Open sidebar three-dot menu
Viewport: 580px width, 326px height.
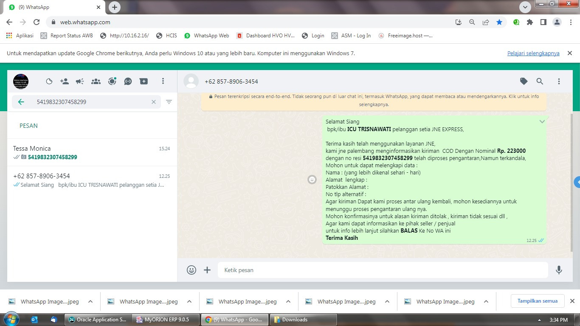point(163,81)
